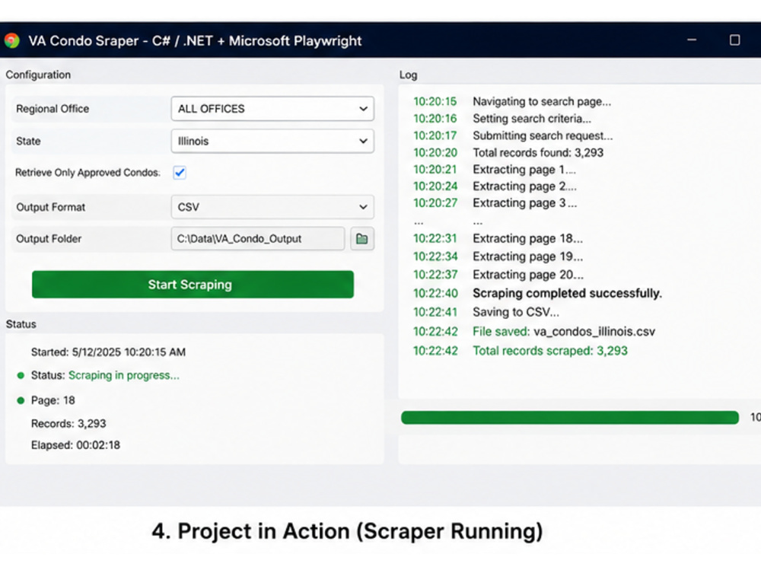Click the Status section heading
The height and width of the screenshot is (570, 761).
click(21, 324)
